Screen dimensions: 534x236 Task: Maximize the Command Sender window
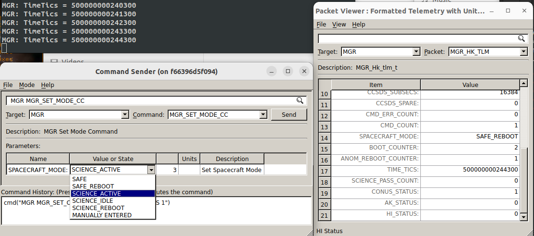click(288, 71)
